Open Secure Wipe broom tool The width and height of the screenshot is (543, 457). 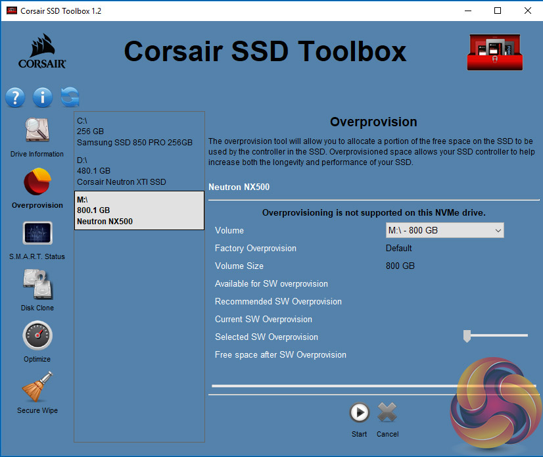(37, 388)
